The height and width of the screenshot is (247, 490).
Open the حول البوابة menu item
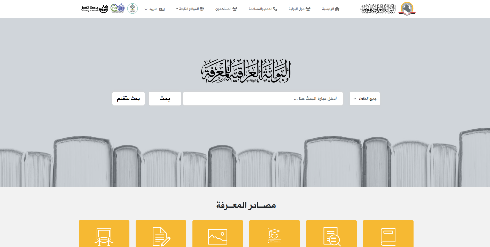coord(300,9)
